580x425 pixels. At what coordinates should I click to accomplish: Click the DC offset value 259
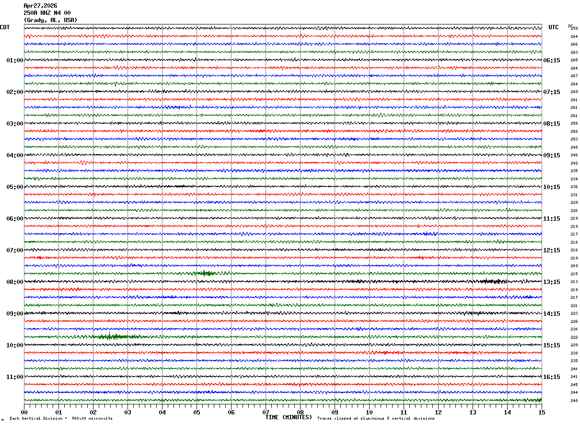click(574, 29)
